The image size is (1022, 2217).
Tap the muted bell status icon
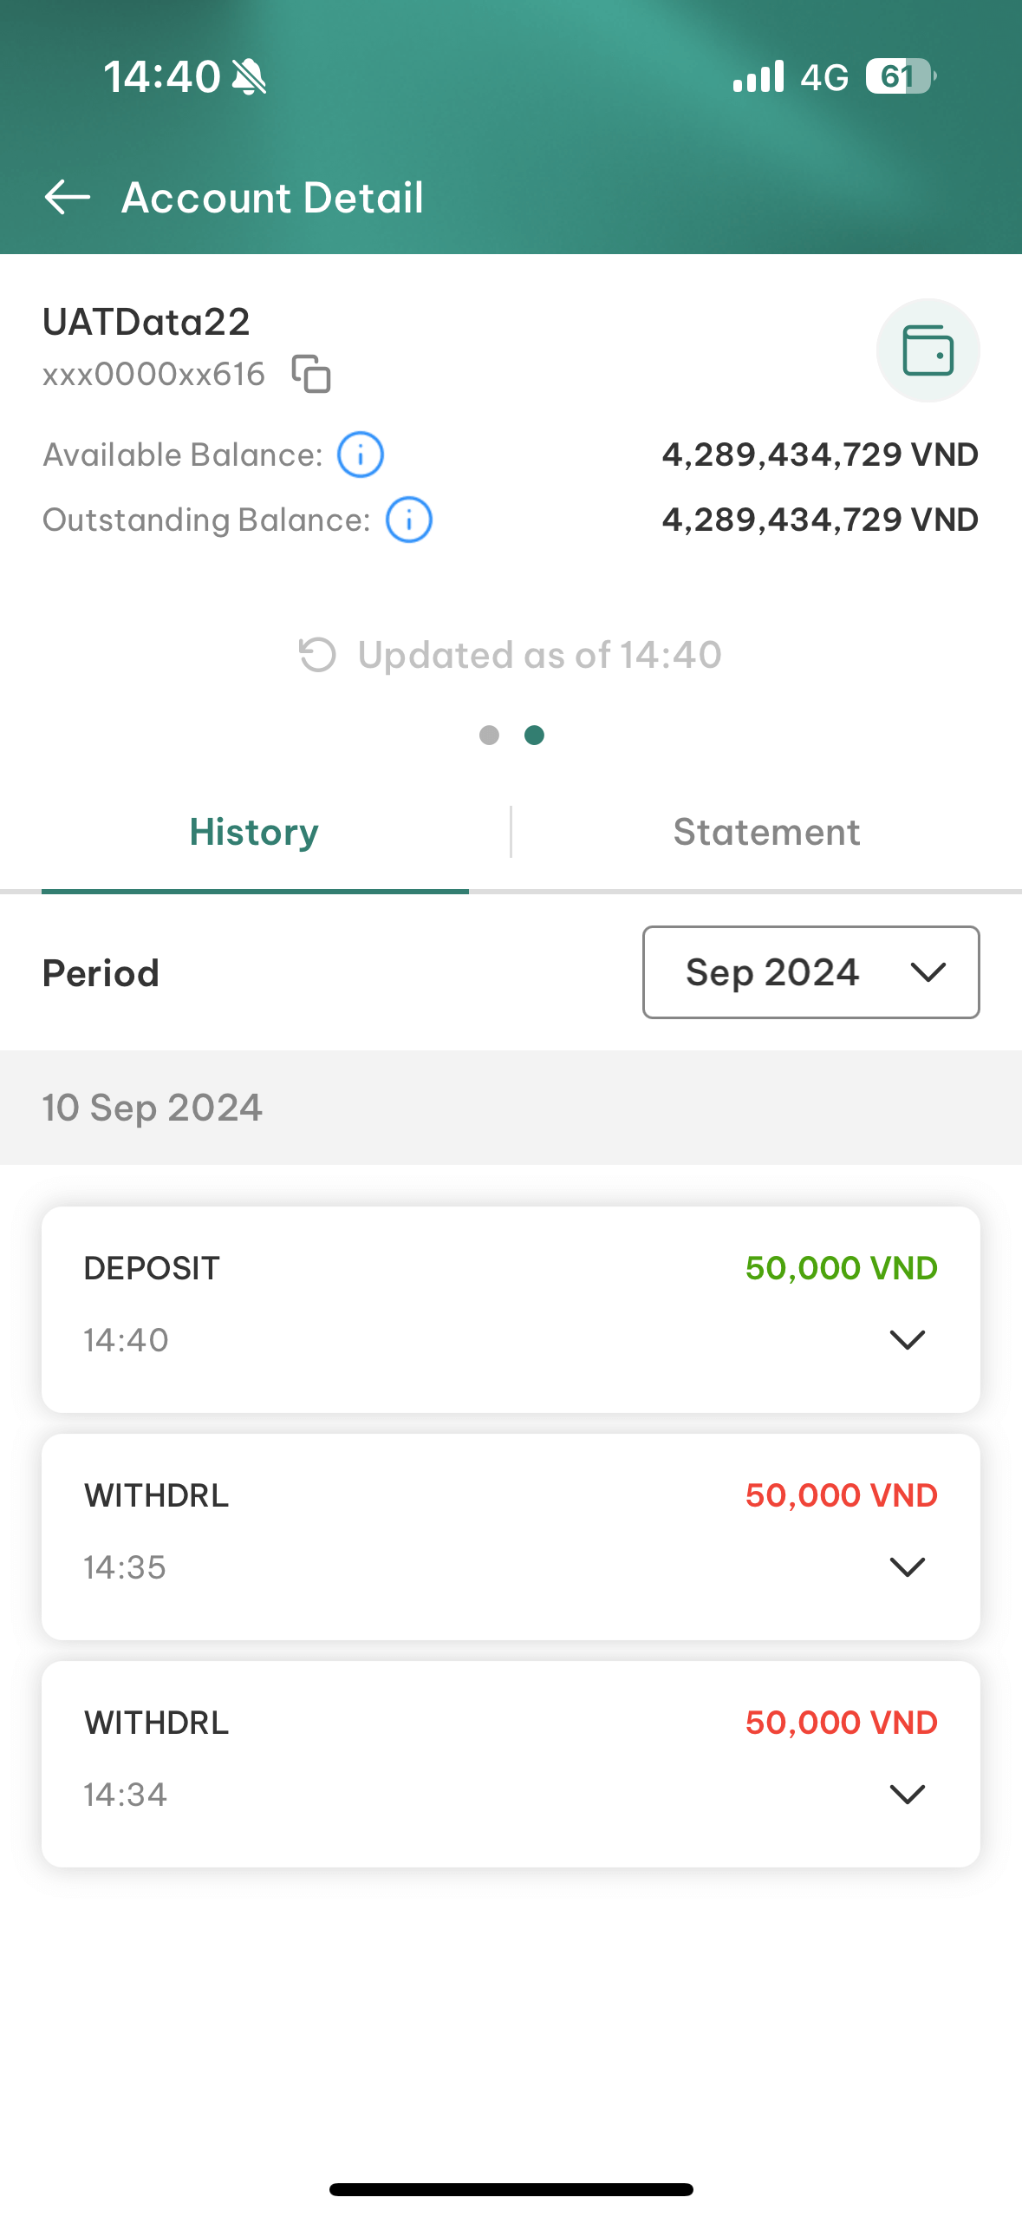(x=250, y=76)
